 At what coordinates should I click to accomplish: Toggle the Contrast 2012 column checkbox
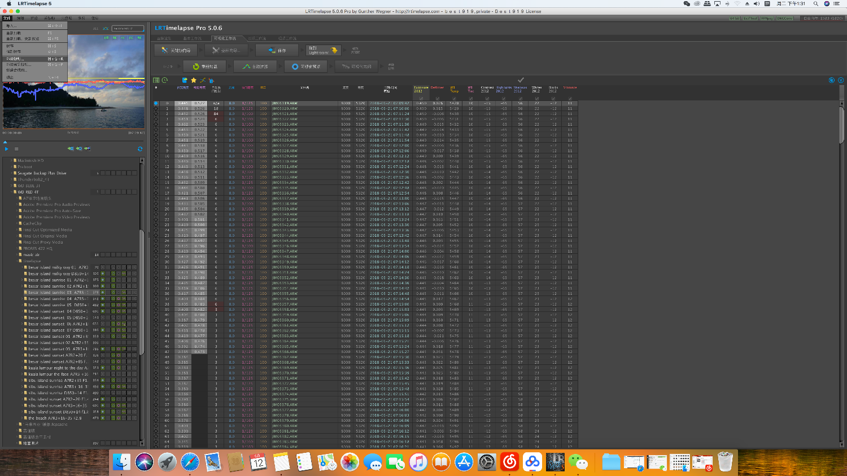pyautogui.click(x=487, y=98)
